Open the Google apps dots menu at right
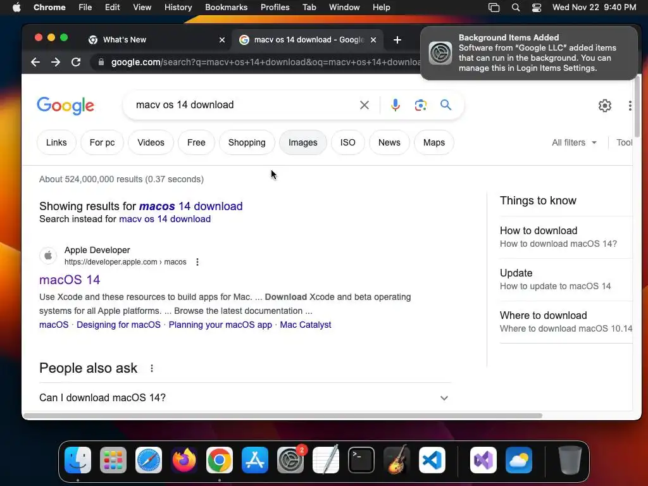Image resolution: width=648 pixels, height=486 pixels. click(630, 106)
